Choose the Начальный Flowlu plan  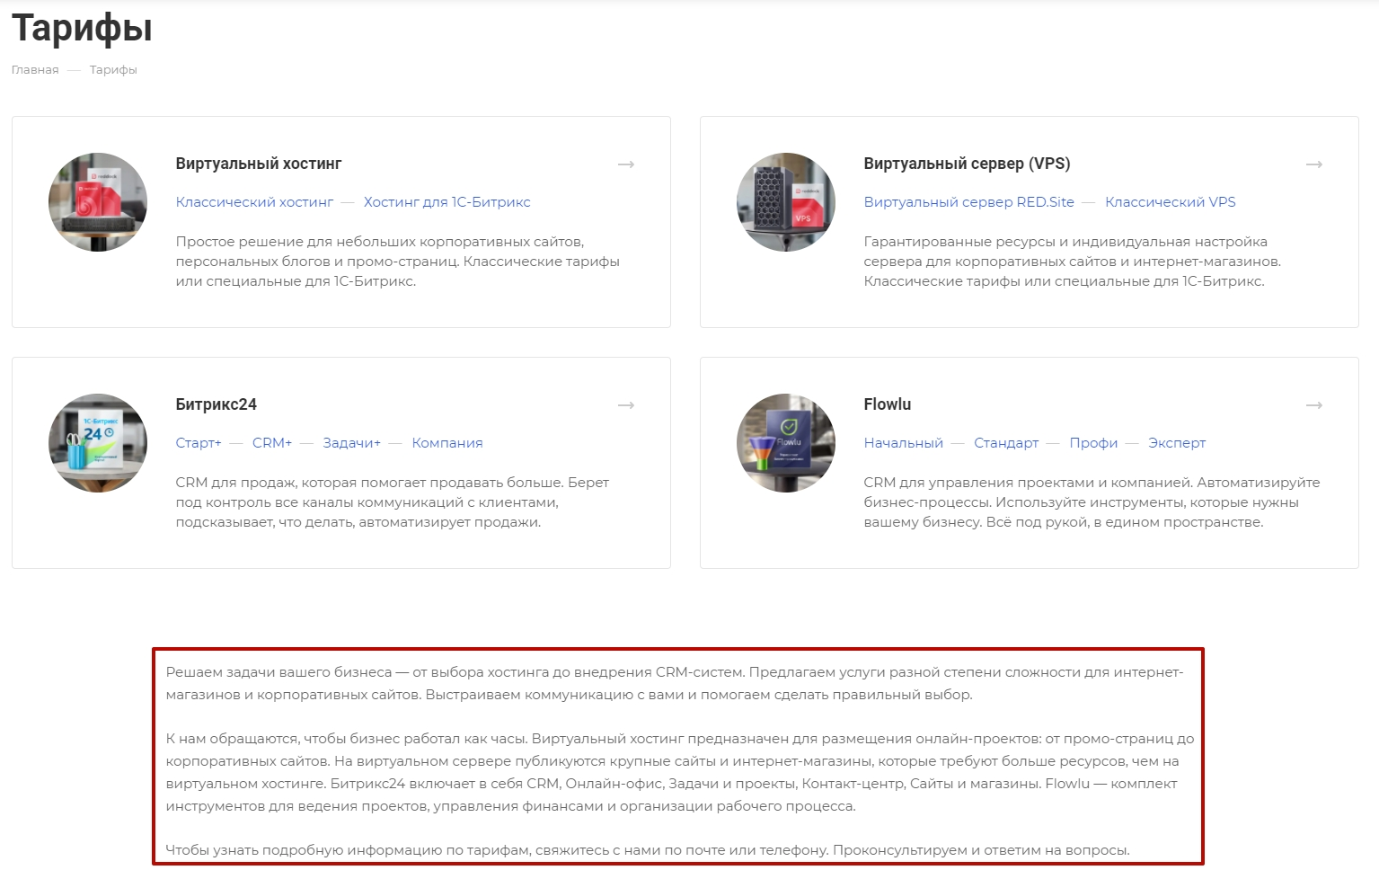pos(904,443)
